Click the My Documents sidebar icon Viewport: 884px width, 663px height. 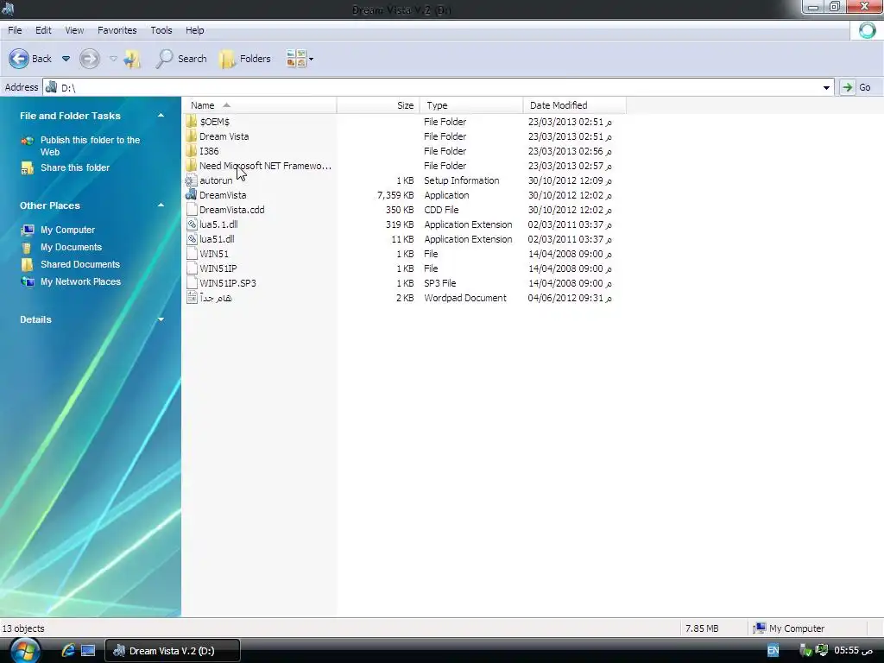[x=27, y=248]
